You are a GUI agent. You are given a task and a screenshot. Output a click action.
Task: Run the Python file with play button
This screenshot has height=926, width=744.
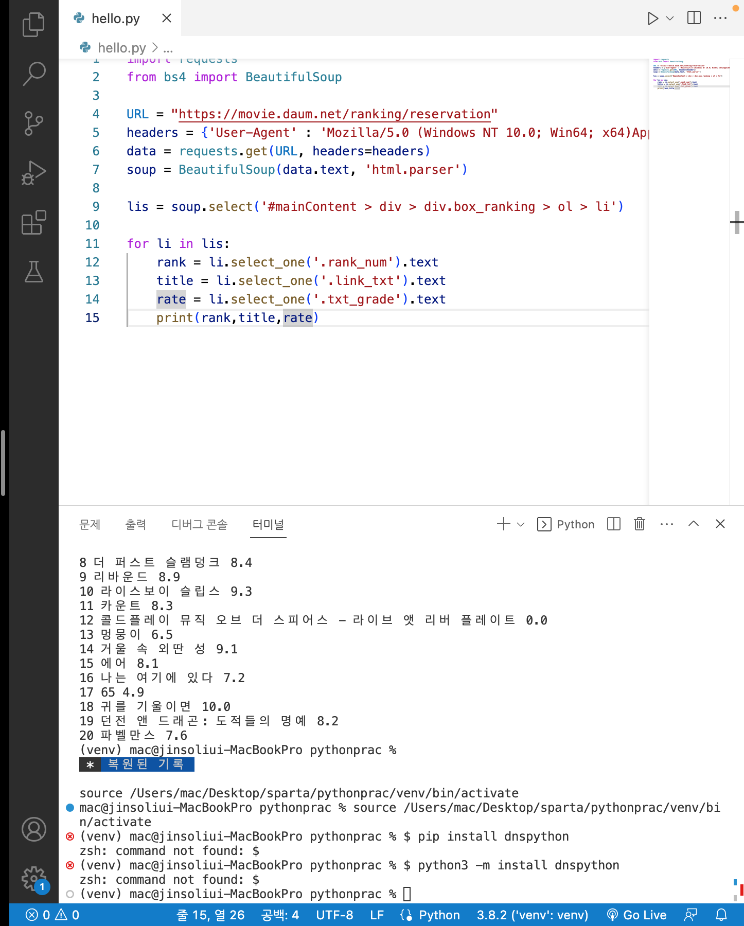[x=653, y=19]
